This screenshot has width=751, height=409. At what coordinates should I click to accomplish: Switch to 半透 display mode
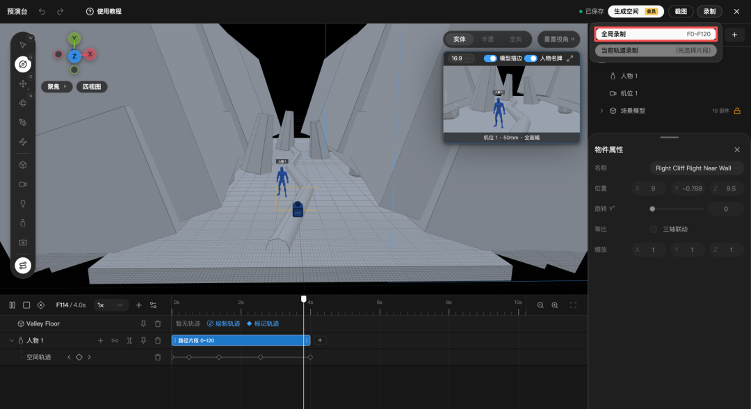(x=487, y=39)
